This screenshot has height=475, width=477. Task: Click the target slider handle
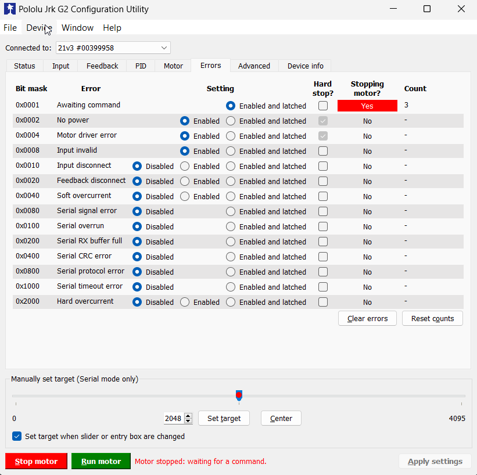click(239, 395)
